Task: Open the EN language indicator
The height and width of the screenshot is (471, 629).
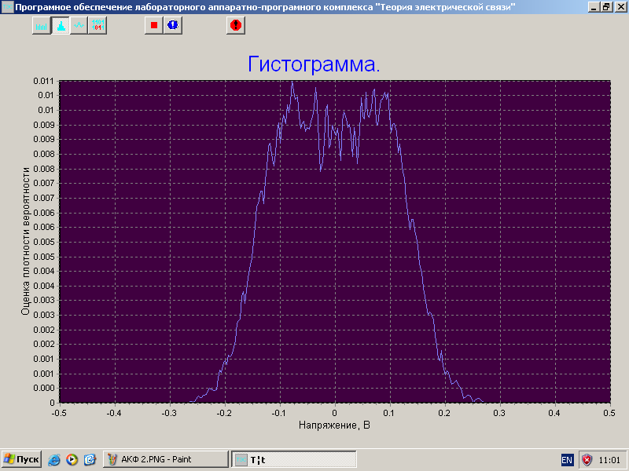Action: tap(567, 460)
